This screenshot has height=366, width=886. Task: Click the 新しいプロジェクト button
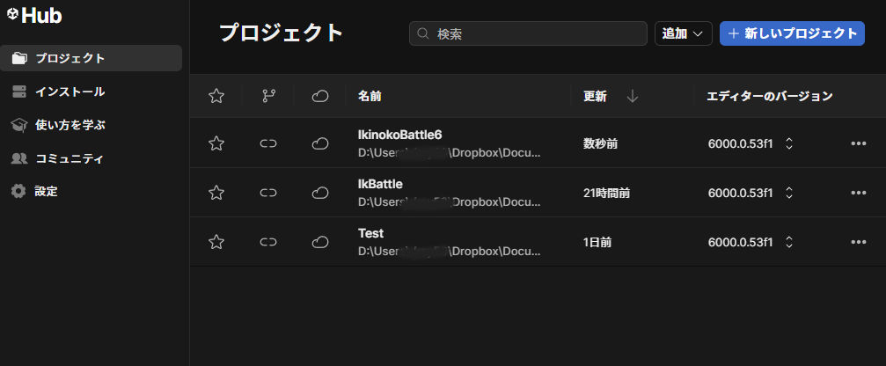792,33
